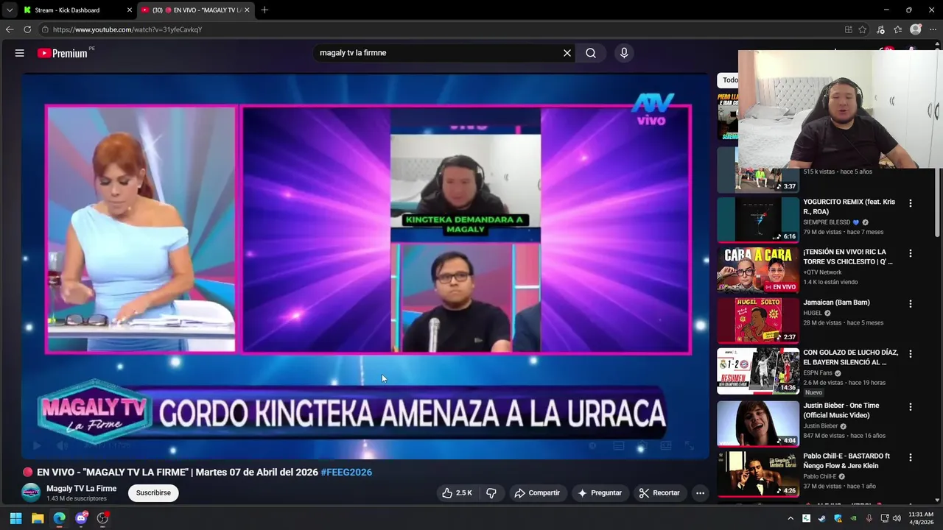The image size is (943, 530).
Task: Go back in browser history
Action: point(10,29)
